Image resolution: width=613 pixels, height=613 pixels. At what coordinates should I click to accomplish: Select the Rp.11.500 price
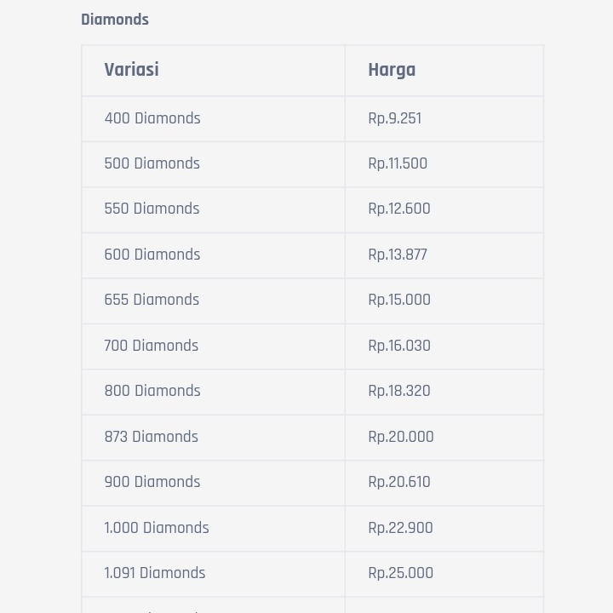pyautogui.click(x=398, y=163)
